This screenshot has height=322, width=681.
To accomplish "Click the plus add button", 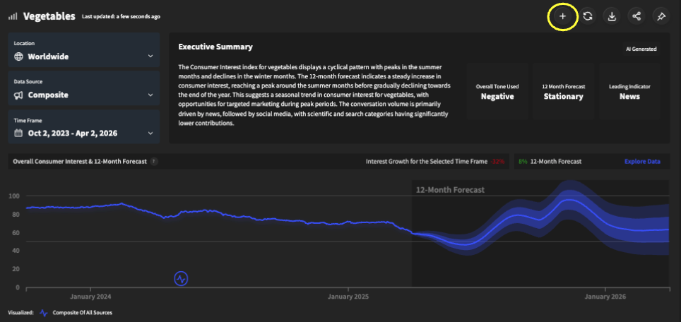I will [x=563, y=16].
